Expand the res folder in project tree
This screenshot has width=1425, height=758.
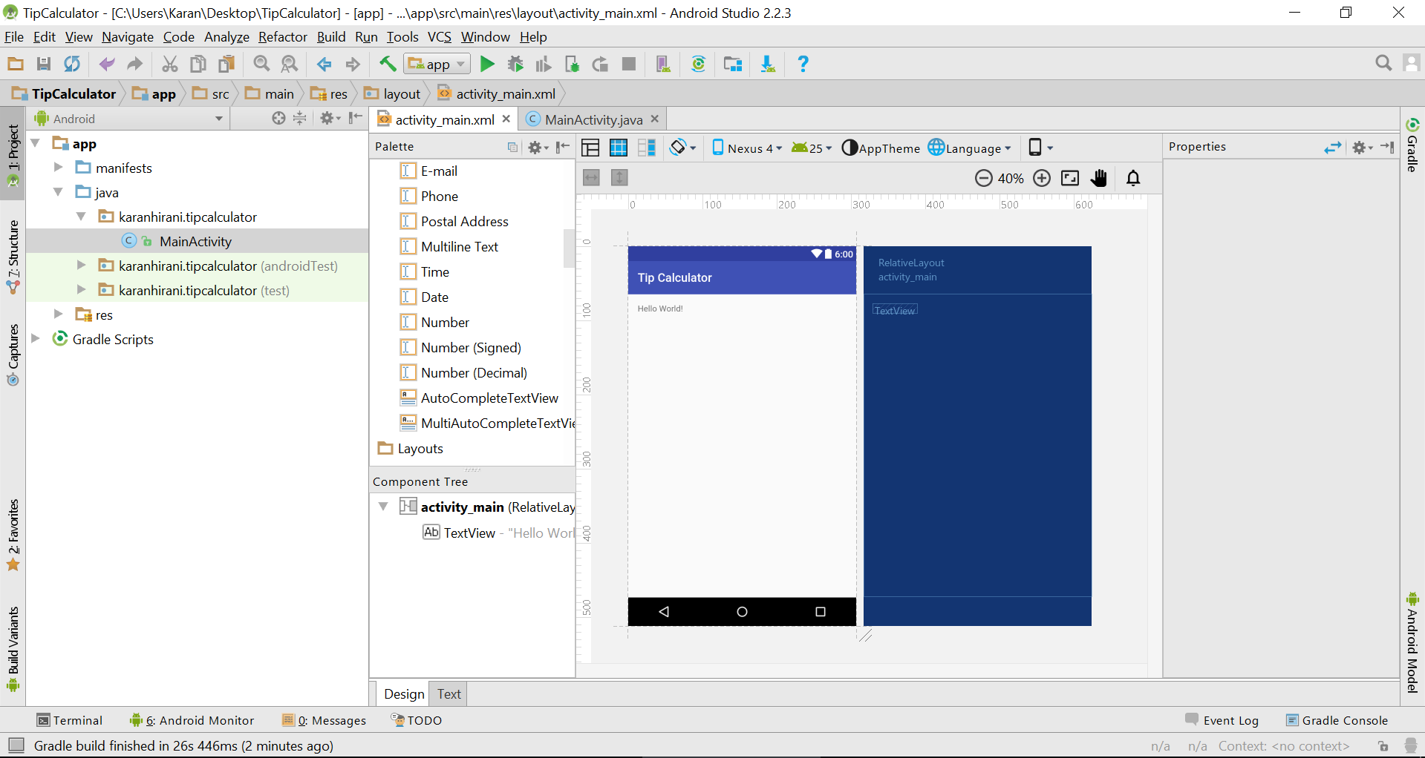point(58,314)
